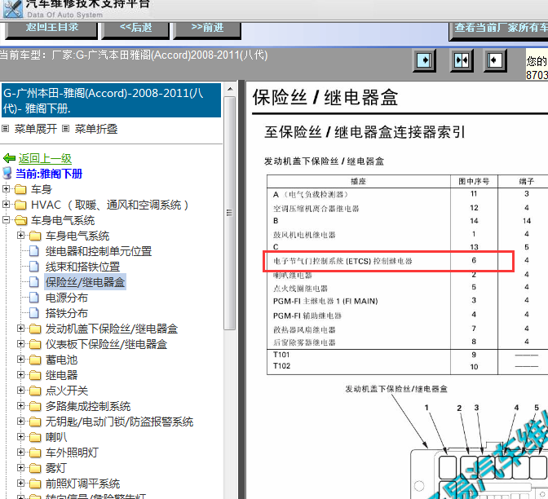Open the 电源分布 page
Image resolution: width=548 pixels, height=499 pixels.
[66, 298]
